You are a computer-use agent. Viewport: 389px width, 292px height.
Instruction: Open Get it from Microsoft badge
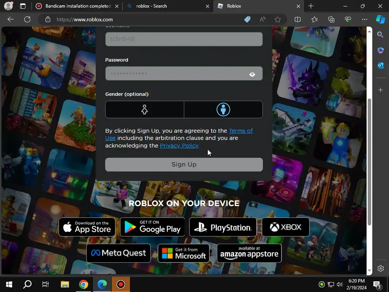[183, 253]
